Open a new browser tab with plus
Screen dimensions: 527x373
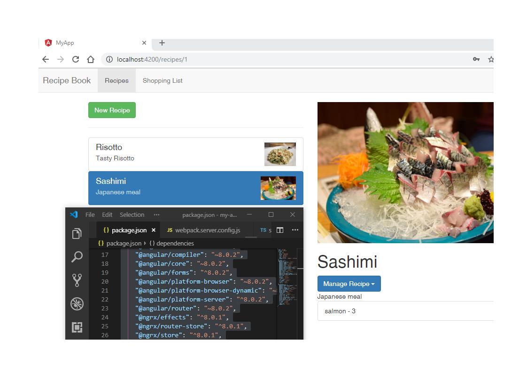click(x=162, y=43)
